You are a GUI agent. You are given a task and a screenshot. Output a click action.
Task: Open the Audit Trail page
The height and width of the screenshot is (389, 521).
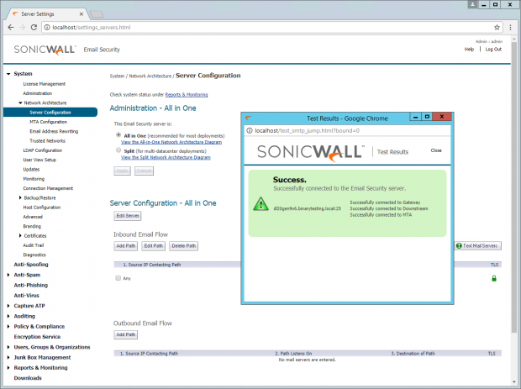coord(34,245)
